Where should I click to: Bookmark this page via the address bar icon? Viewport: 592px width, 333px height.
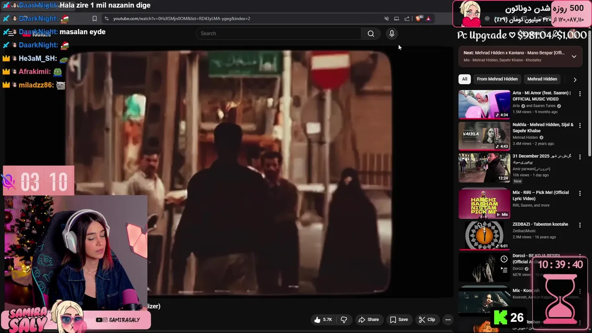coord(94,18)
